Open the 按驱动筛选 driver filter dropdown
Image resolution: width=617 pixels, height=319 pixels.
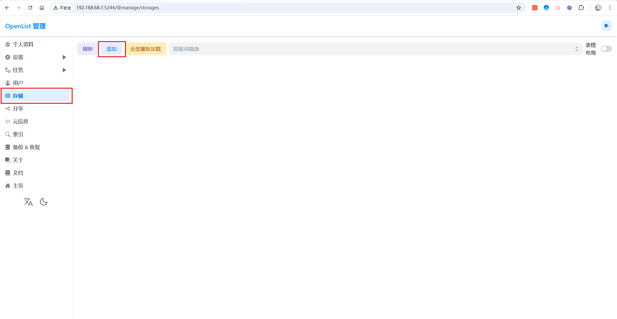pyautogui.click(x=375, y=49)
